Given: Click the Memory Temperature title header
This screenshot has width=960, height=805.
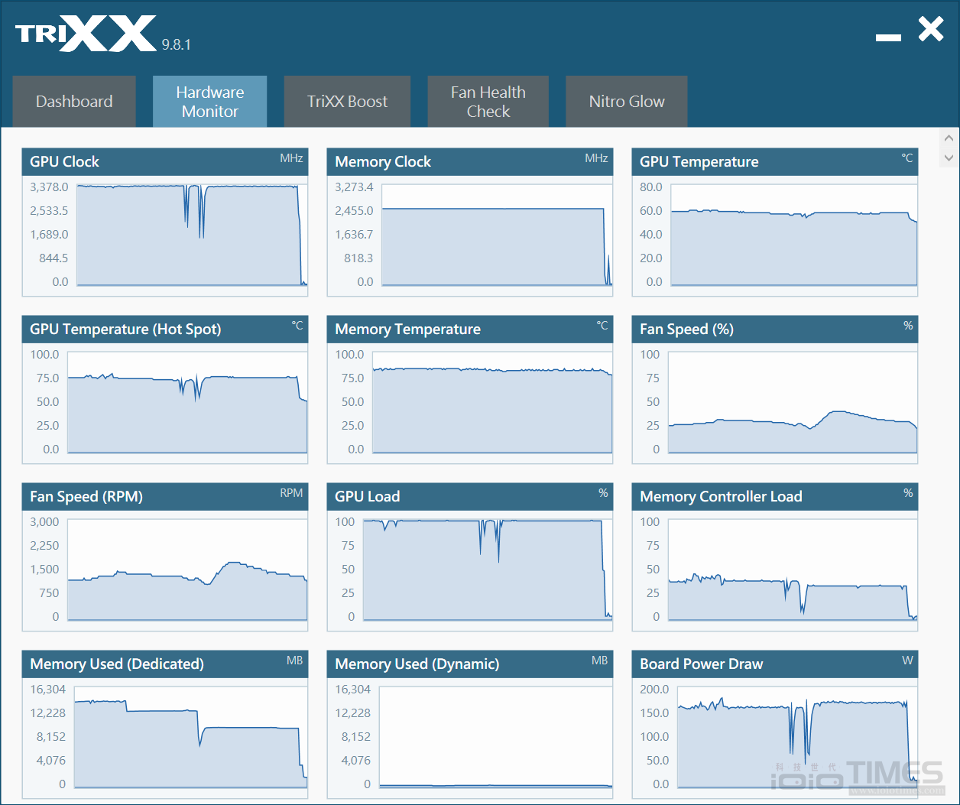Looking at the screenshot, I should point(469,329).
